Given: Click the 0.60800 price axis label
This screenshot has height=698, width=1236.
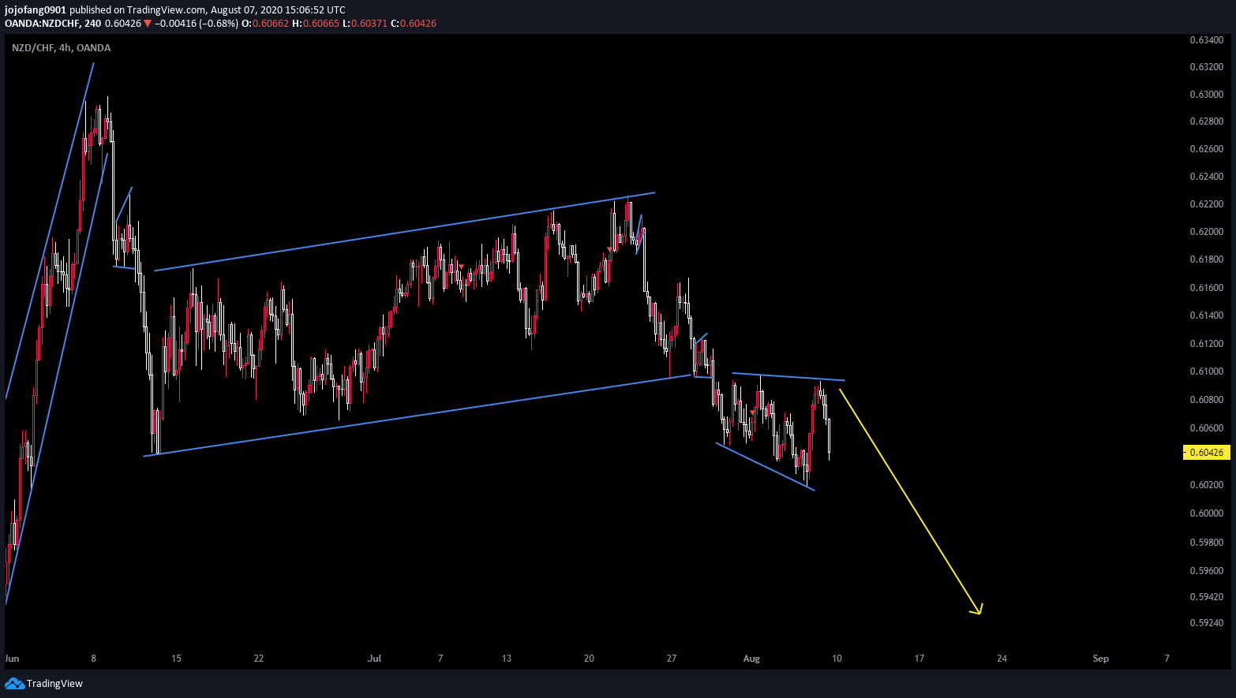Looking at the screenshot, I should point(1206,400).
